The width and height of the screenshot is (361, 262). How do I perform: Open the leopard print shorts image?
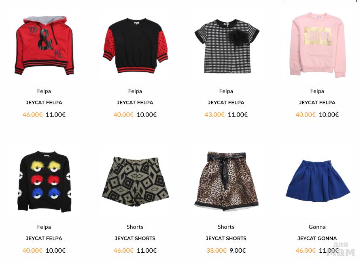coord(227,181)
